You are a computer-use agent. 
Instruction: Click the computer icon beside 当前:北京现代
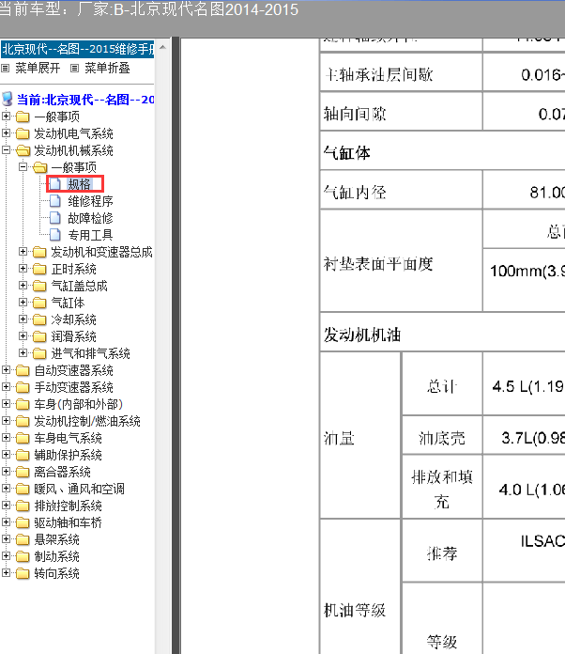coord(8,100)
